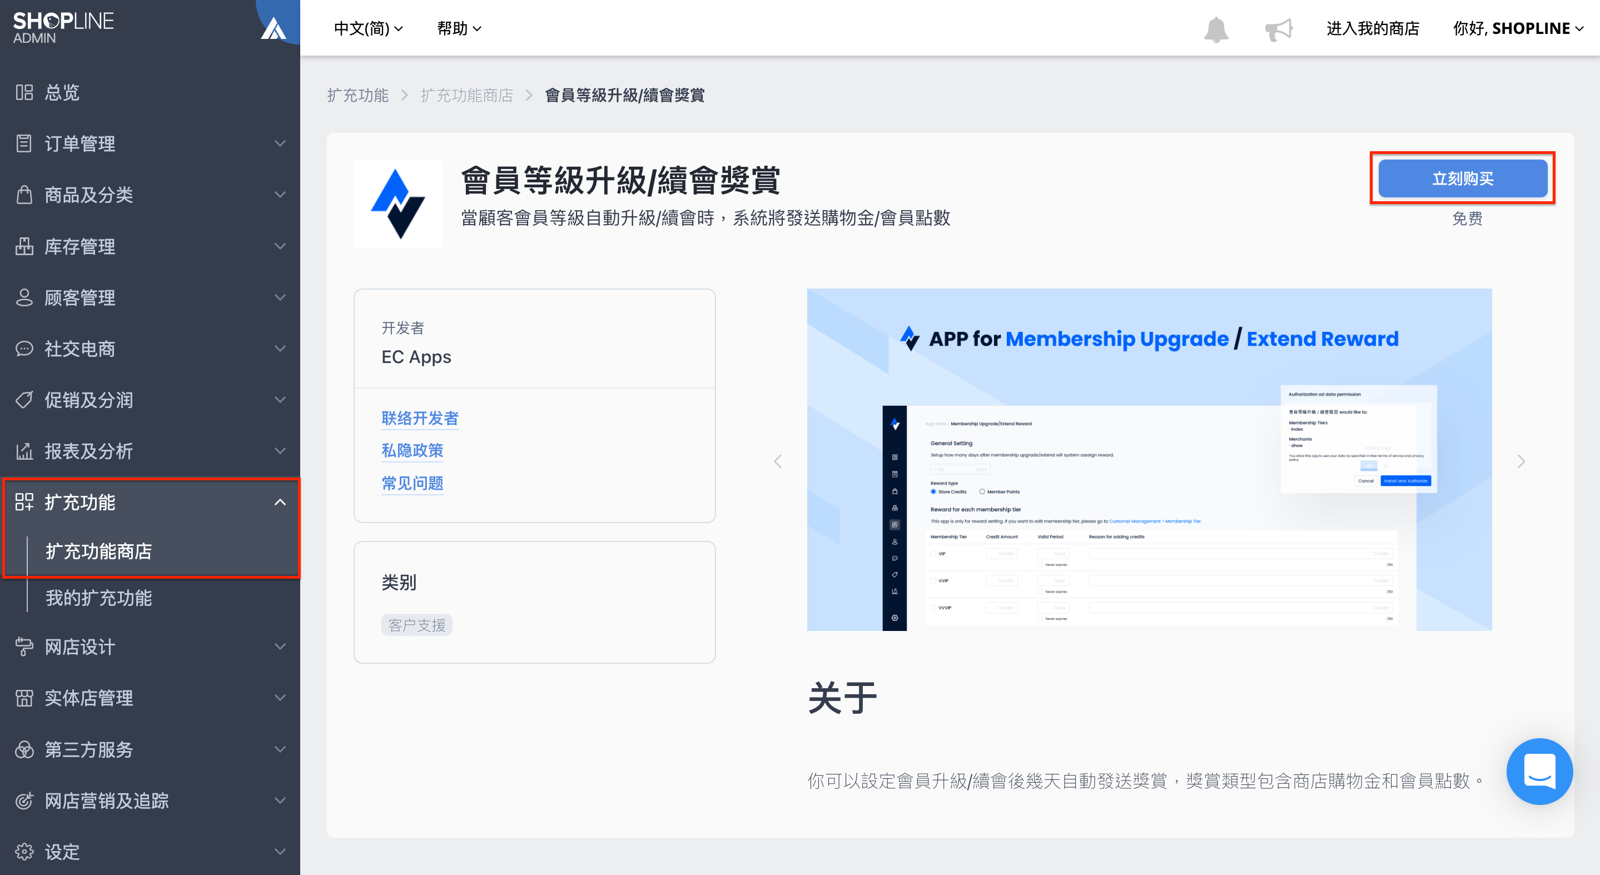
Task: Click the 库存管理 inventory icon
Action: [24, 246]
